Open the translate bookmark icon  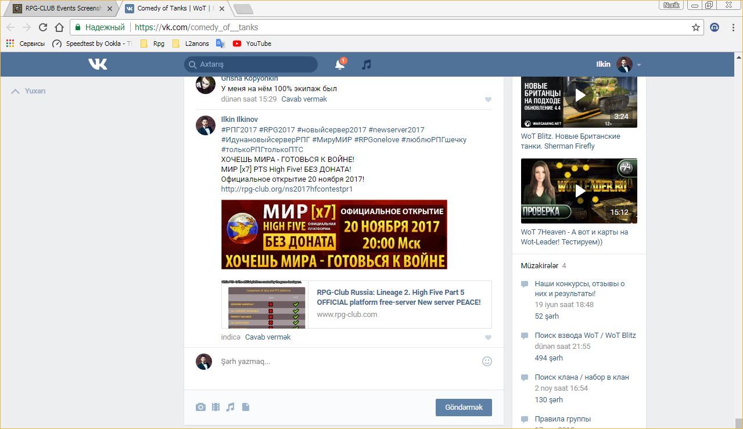tap(220, 44)
